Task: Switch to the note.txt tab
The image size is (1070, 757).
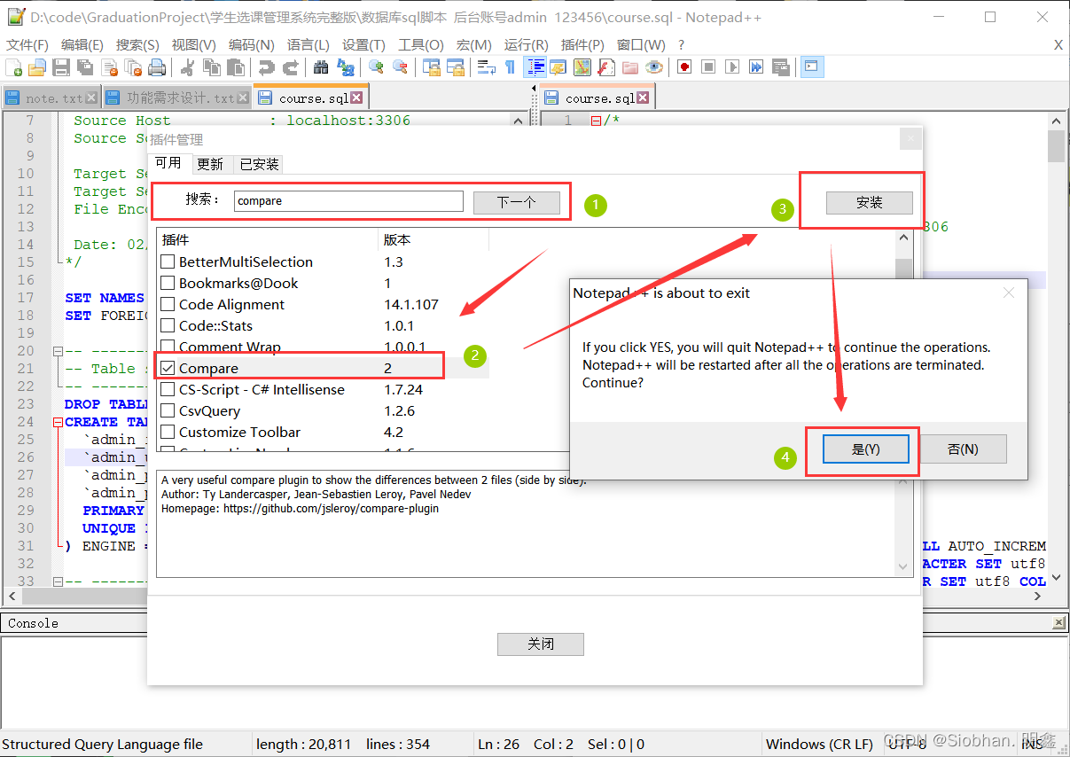Action: point(51,98)
